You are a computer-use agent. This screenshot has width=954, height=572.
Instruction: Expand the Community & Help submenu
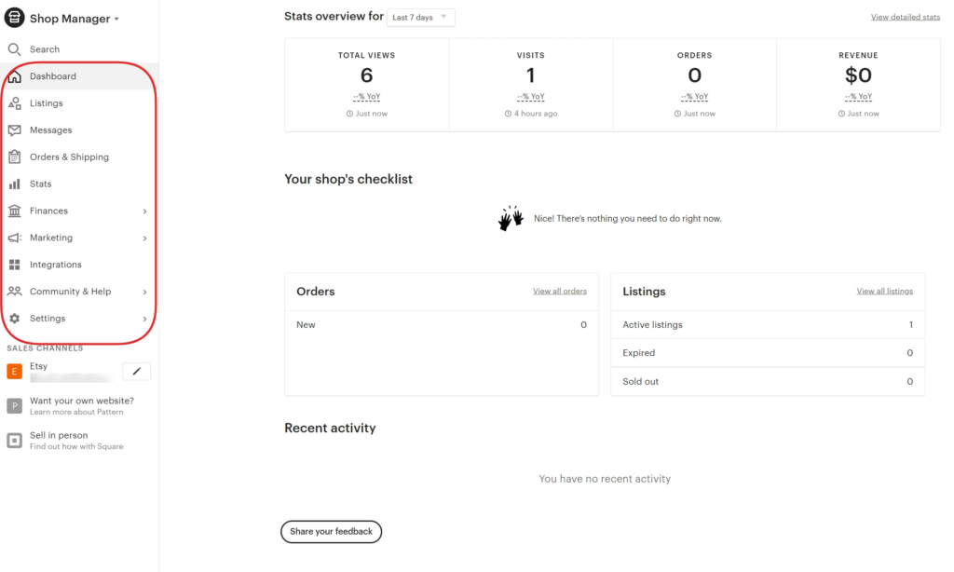pyautogui.click(x=144, y=291)
